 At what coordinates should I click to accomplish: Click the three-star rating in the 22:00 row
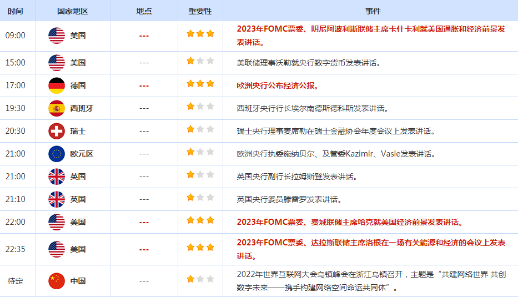point(200,220)
